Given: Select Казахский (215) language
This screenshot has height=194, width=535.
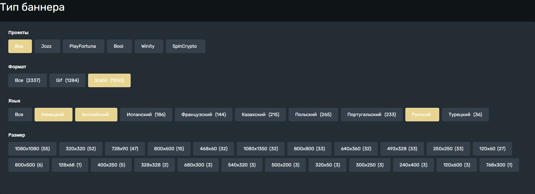Looking at the screenshot, I should pyautogui.click(x=260, y=114).
